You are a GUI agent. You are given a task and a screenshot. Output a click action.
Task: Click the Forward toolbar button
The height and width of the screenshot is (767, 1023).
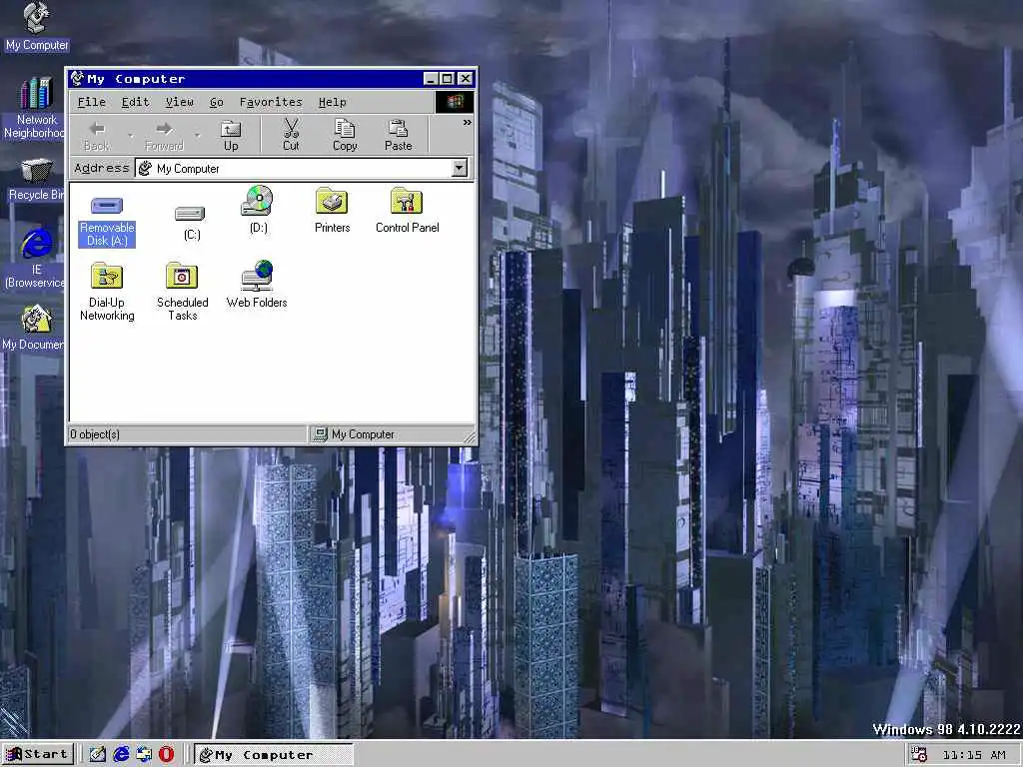164,136
